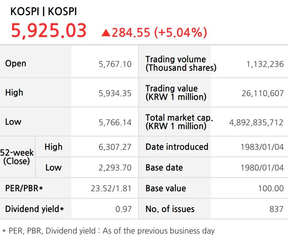Viewport: 288px width, 239px height.
Task: Select the Total market cap. value
Action: click(x=256, y=123)
